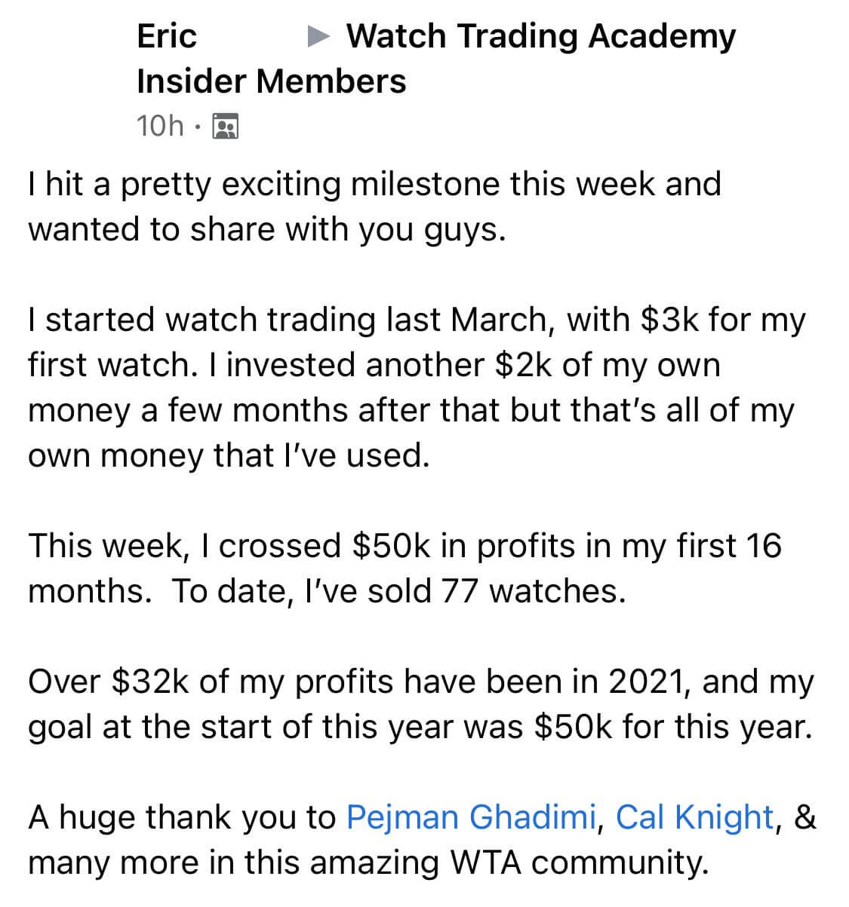Image resolution: width=849 pixels, height=907 pixels.
Task: Click the 'amazing WTA community' line
Action: pos(368,863)
